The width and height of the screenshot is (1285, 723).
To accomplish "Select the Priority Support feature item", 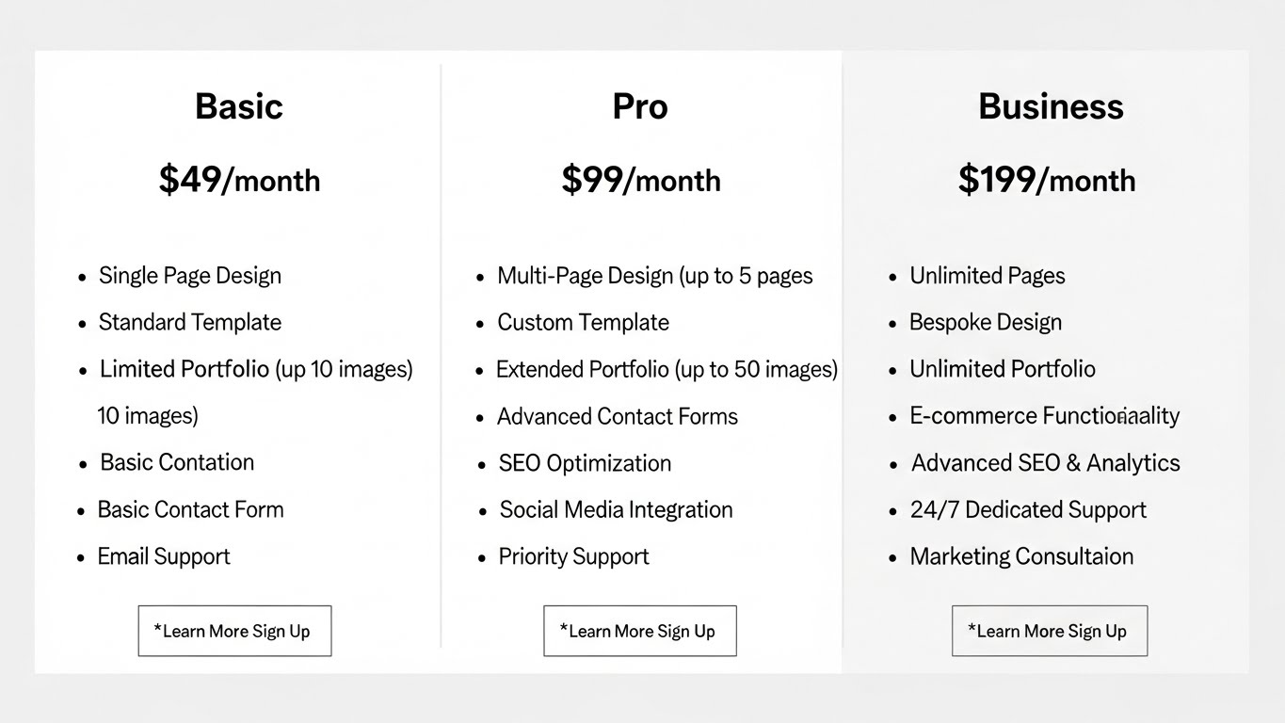I will click(573, 556).
